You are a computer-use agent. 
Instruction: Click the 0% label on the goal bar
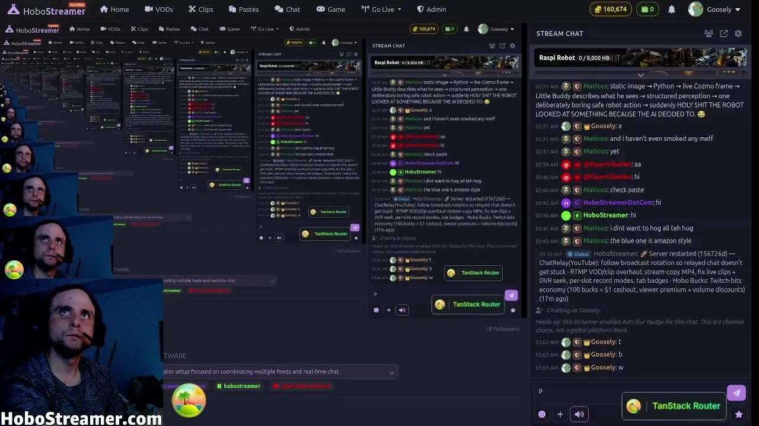pyautogui.click(x=738, y=58)
